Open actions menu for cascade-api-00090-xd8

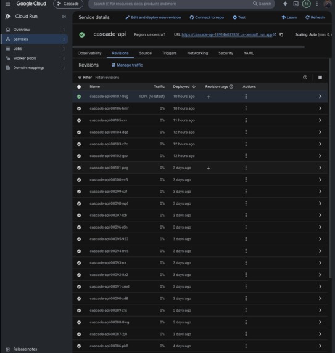(x=246, y=298)
